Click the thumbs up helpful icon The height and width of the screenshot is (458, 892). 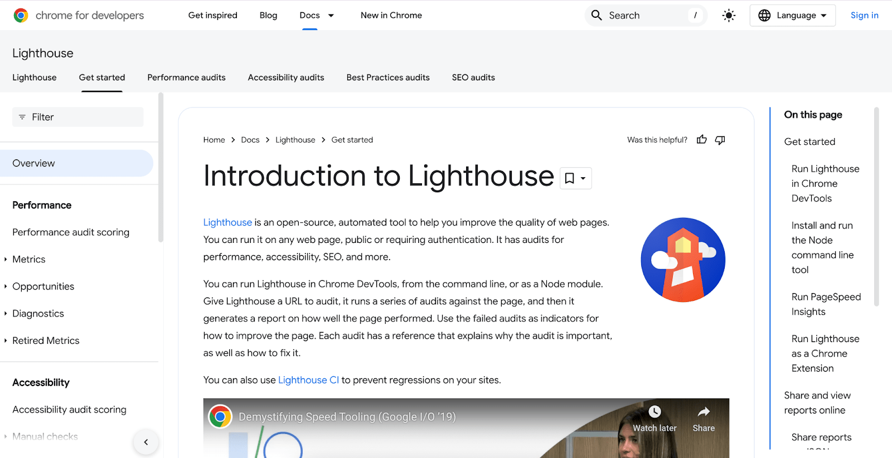point(701,140)
